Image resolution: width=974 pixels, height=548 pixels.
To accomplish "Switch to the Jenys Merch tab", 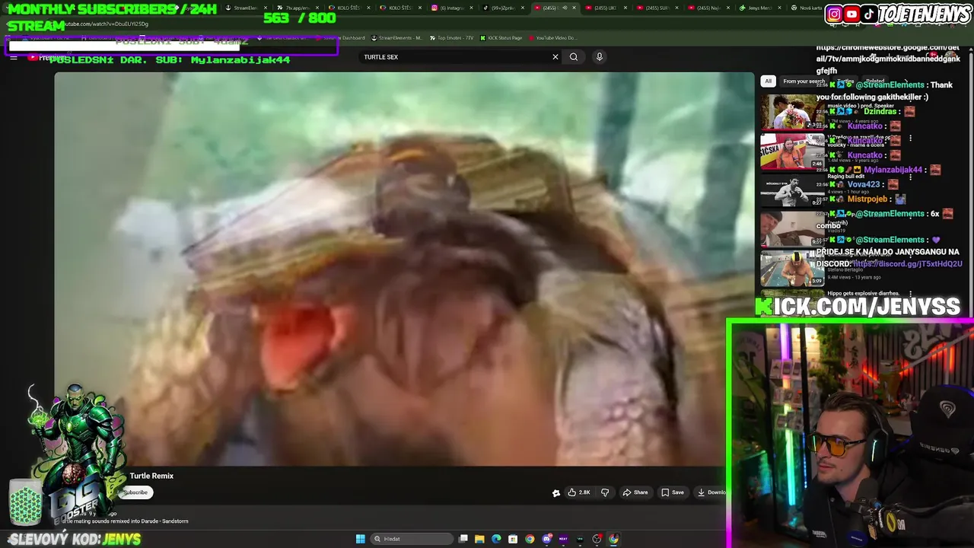I will click(x=759, y=8).
